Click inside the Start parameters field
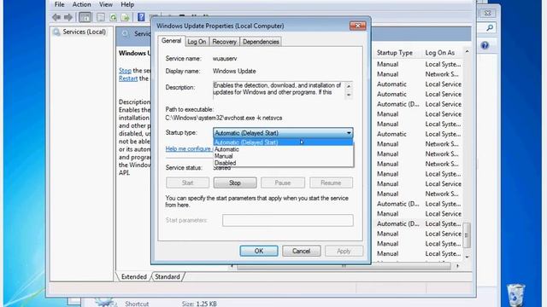 [288, 220]
